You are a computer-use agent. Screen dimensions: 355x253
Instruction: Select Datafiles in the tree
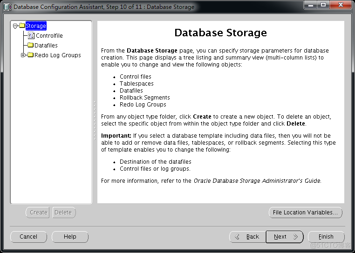coord(46,45)
